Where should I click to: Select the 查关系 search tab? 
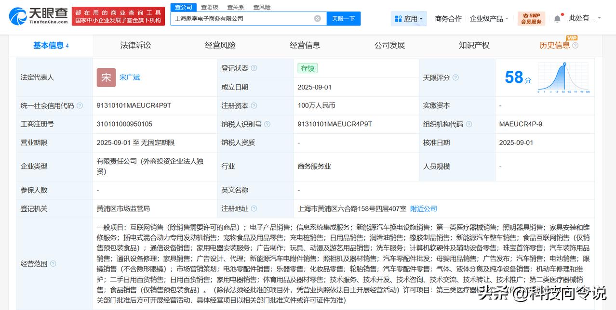click(236, 7)
